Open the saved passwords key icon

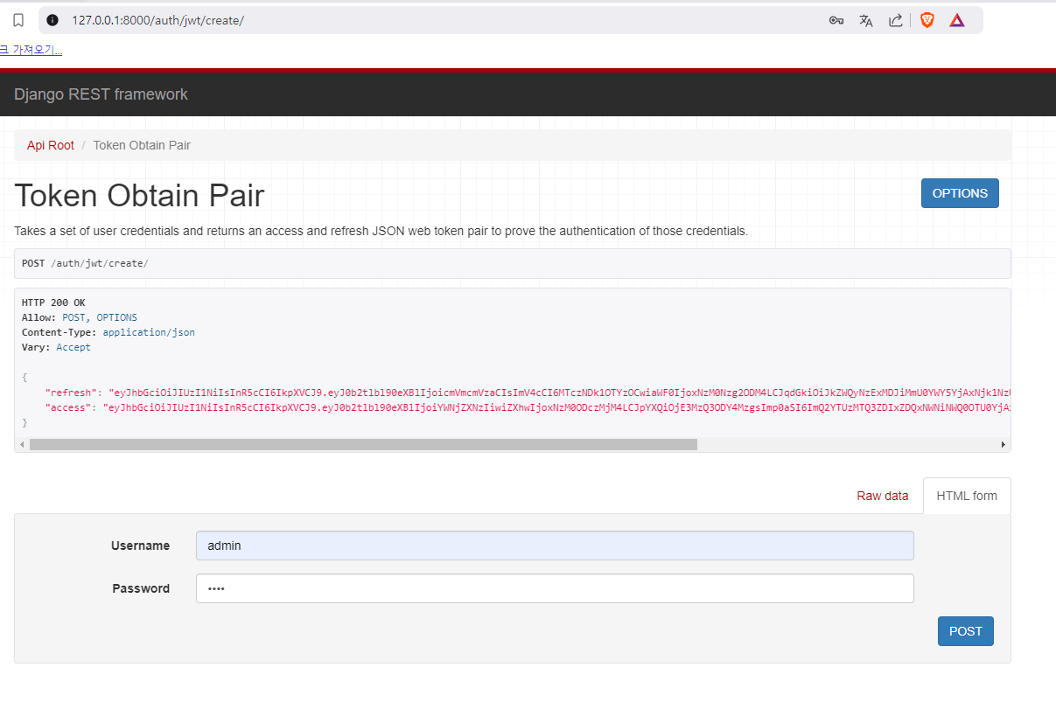click(x=836, y=20)
